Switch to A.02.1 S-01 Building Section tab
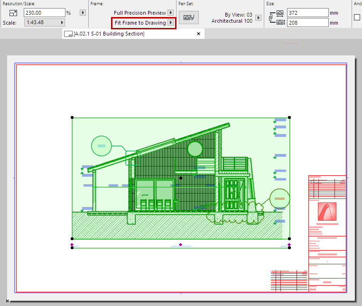 pyautogui.click(x=109, y=34)
